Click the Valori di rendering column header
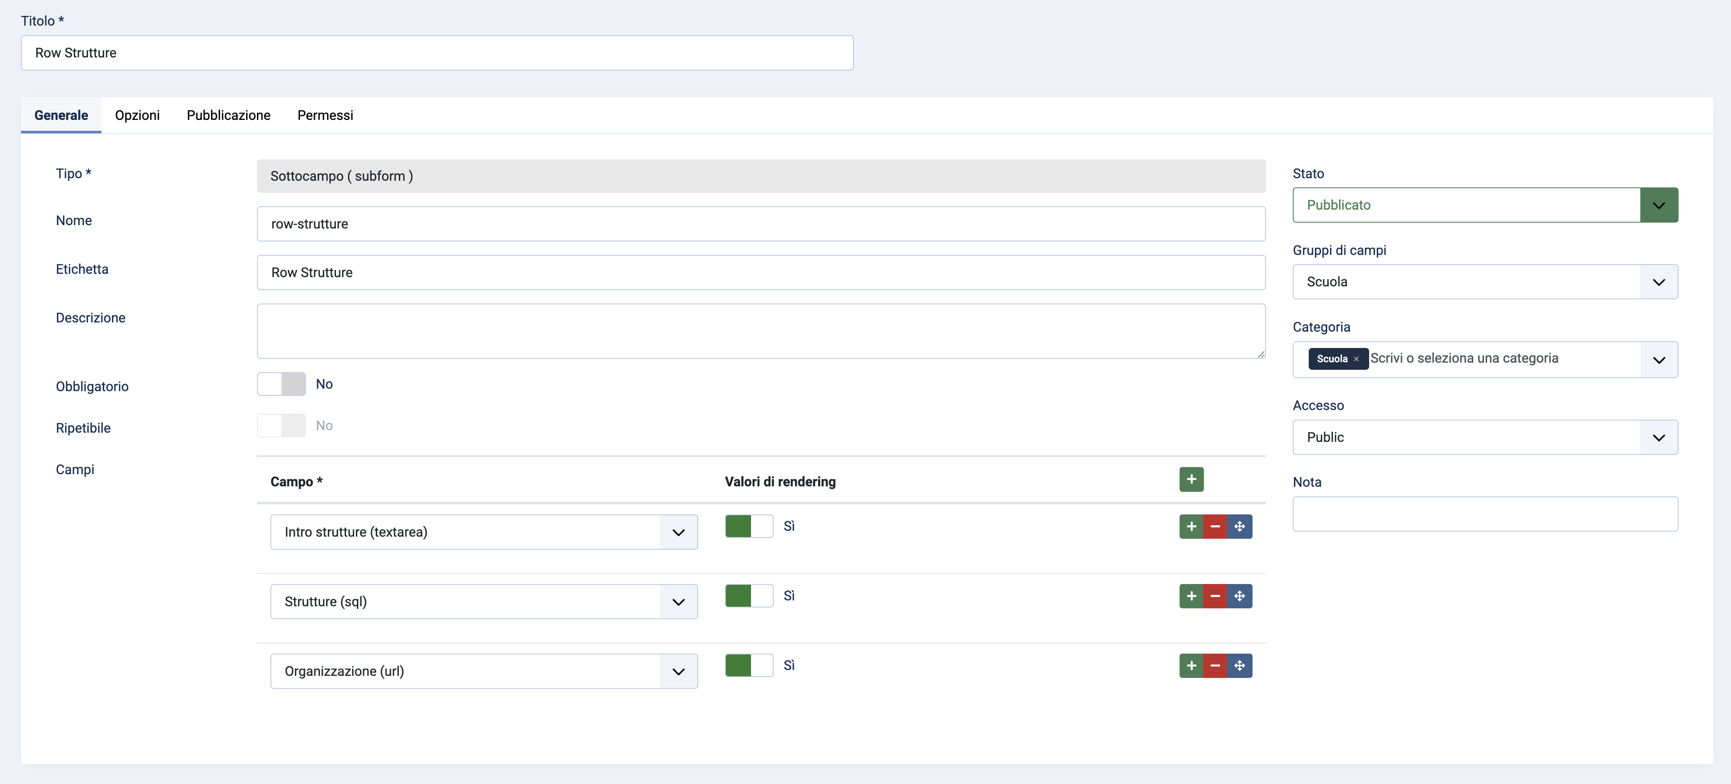1731x784 pixels. 780,482
